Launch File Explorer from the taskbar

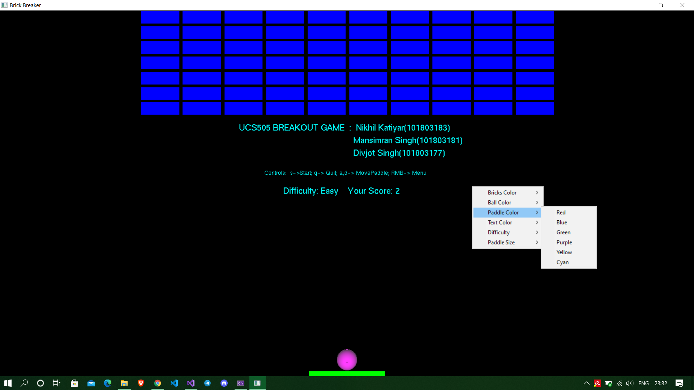coord(124,383)
